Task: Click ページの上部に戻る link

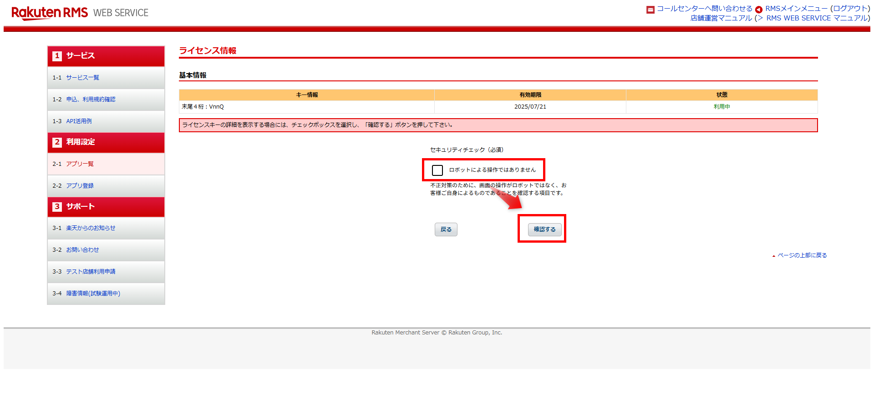Action: point(802,255)
